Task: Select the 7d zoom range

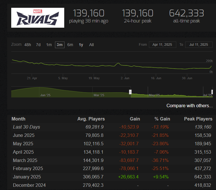Action: pyautogui.click(x=38, y=45)
